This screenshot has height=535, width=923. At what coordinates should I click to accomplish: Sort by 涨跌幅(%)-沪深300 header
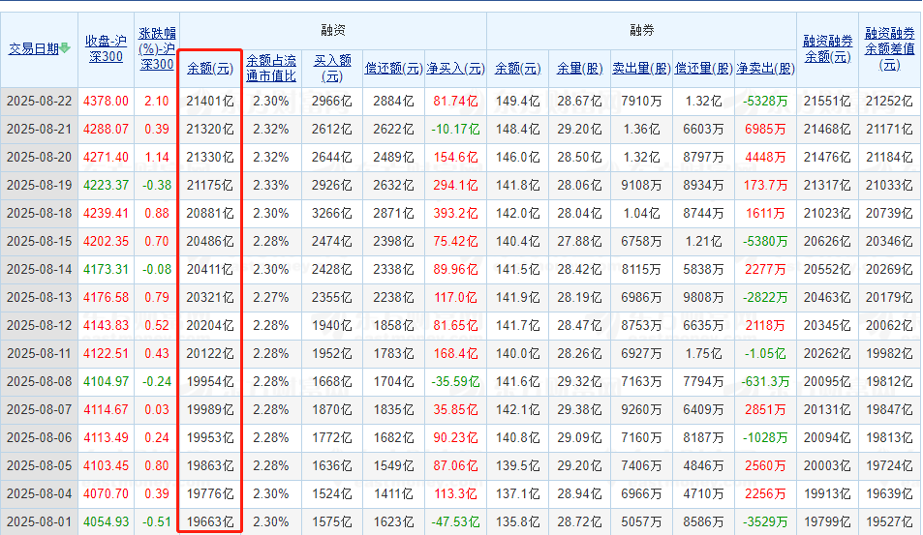click(x=157, y=48)
